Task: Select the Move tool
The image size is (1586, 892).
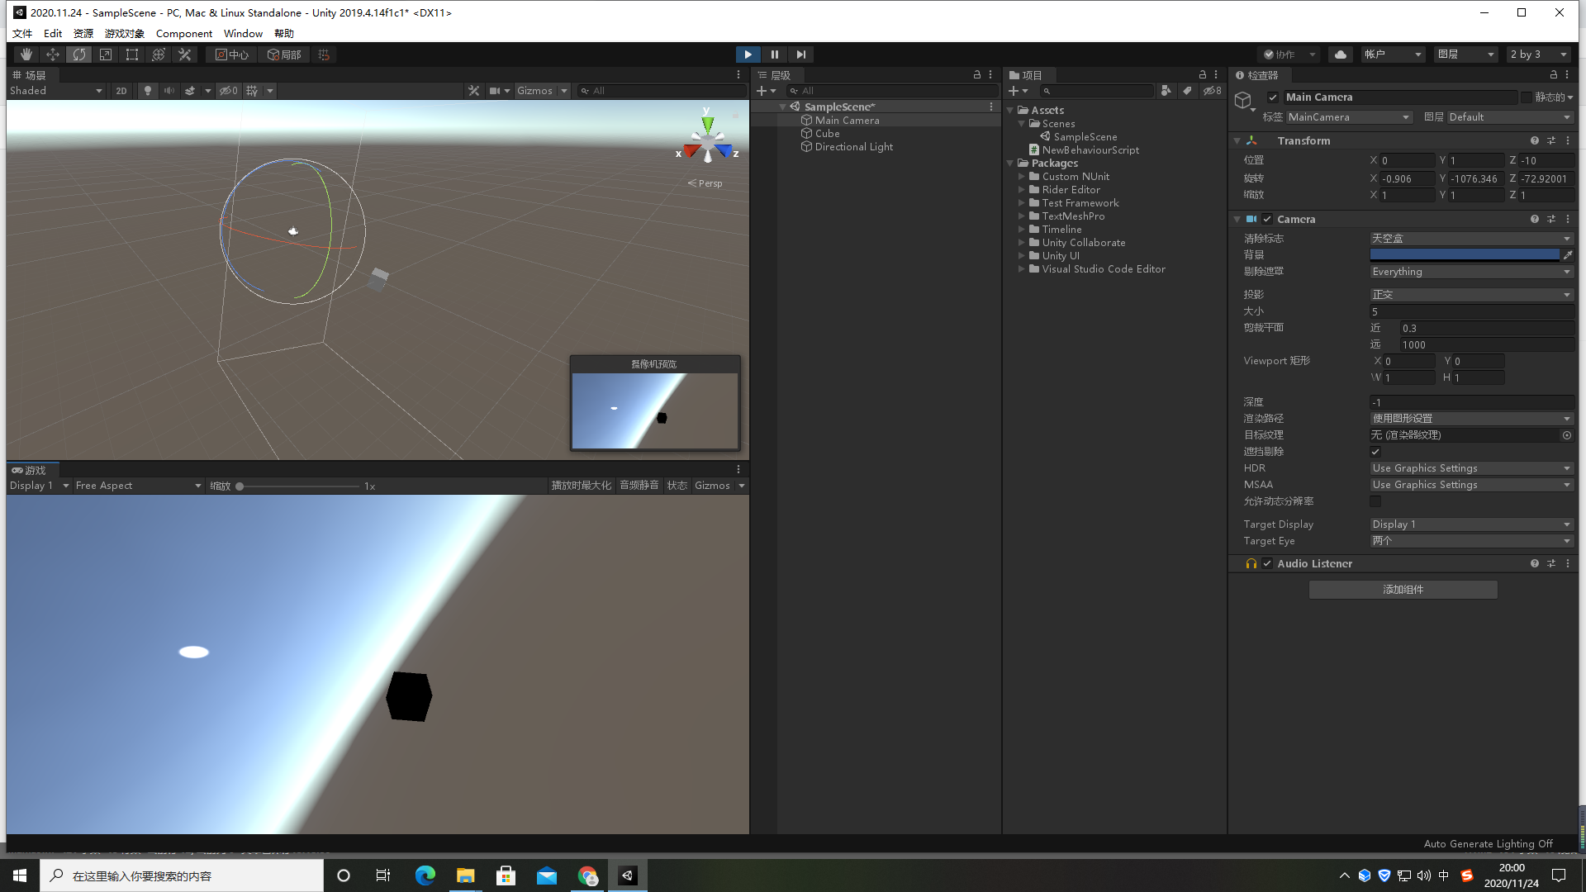Action: pyautogui.click(x=53, y=55)
